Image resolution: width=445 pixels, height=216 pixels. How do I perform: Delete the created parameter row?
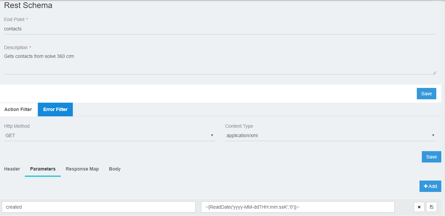point(419,207)
